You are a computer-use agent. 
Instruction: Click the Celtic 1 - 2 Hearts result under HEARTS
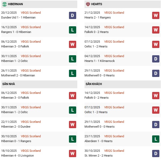[96, 46]
